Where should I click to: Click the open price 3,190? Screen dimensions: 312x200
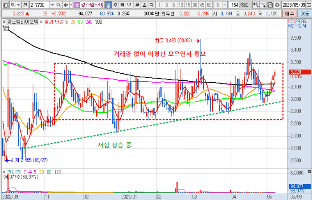tap(226, 13)
